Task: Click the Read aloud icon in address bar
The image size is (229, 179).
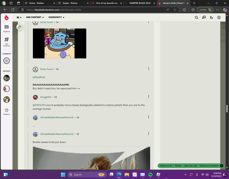Action: click(x=168, y=10)
